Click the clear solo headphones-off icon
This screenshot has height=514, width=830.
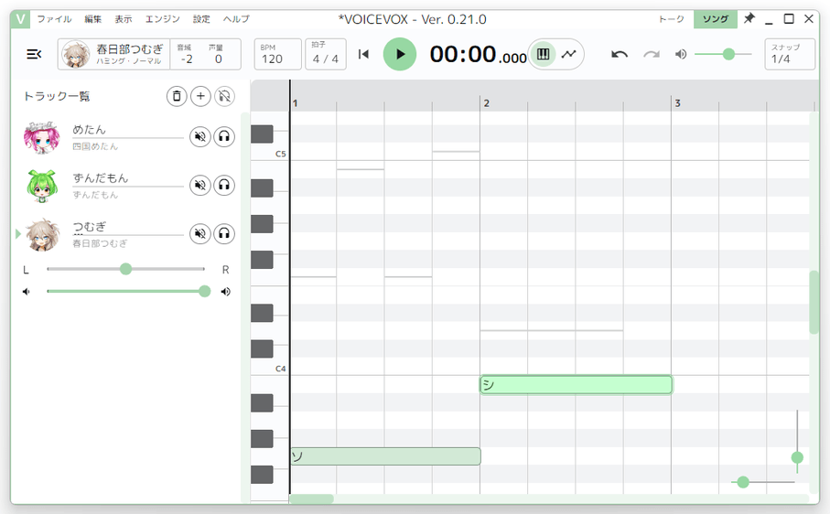pos(224,96)
